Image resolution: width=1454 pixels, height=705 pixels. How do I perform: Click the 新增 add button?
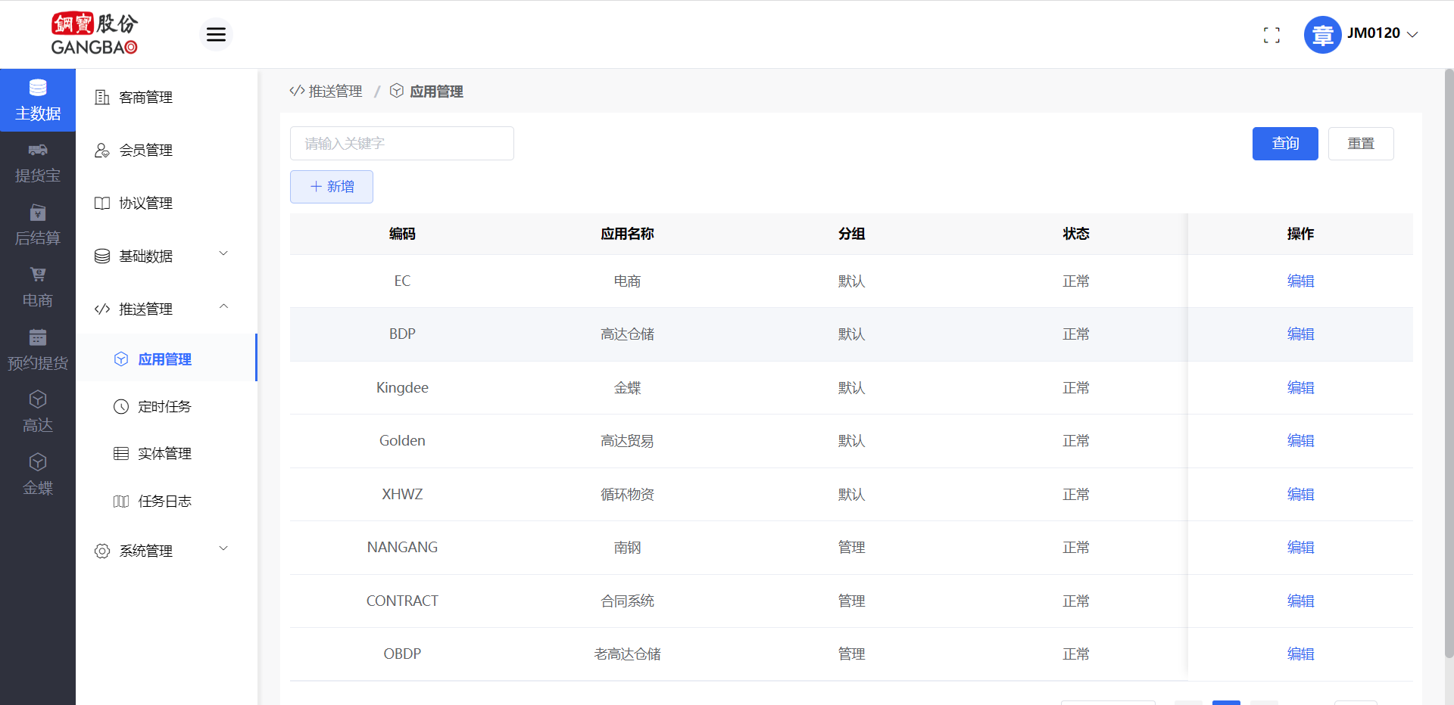332,187
